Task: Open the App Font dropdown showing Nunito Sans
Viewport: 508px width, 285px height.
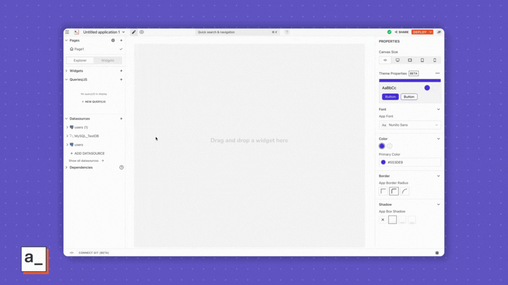Action: pyautogui.click(x=410, y=125)
